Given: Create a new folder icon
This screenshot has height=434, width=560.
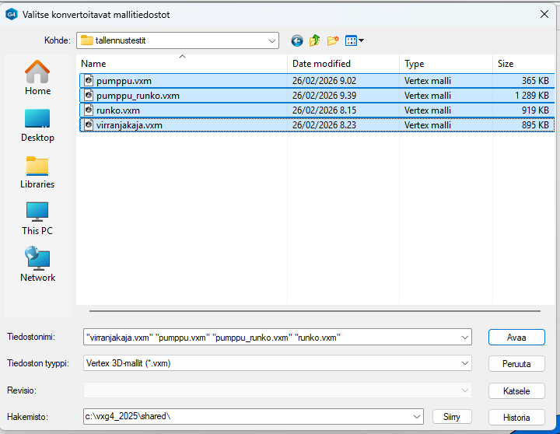Looking at the screenshot, I should [x=334, y=40].
